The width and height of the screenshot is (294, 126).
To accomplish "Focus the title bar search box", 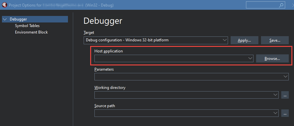I will (266, 5).
